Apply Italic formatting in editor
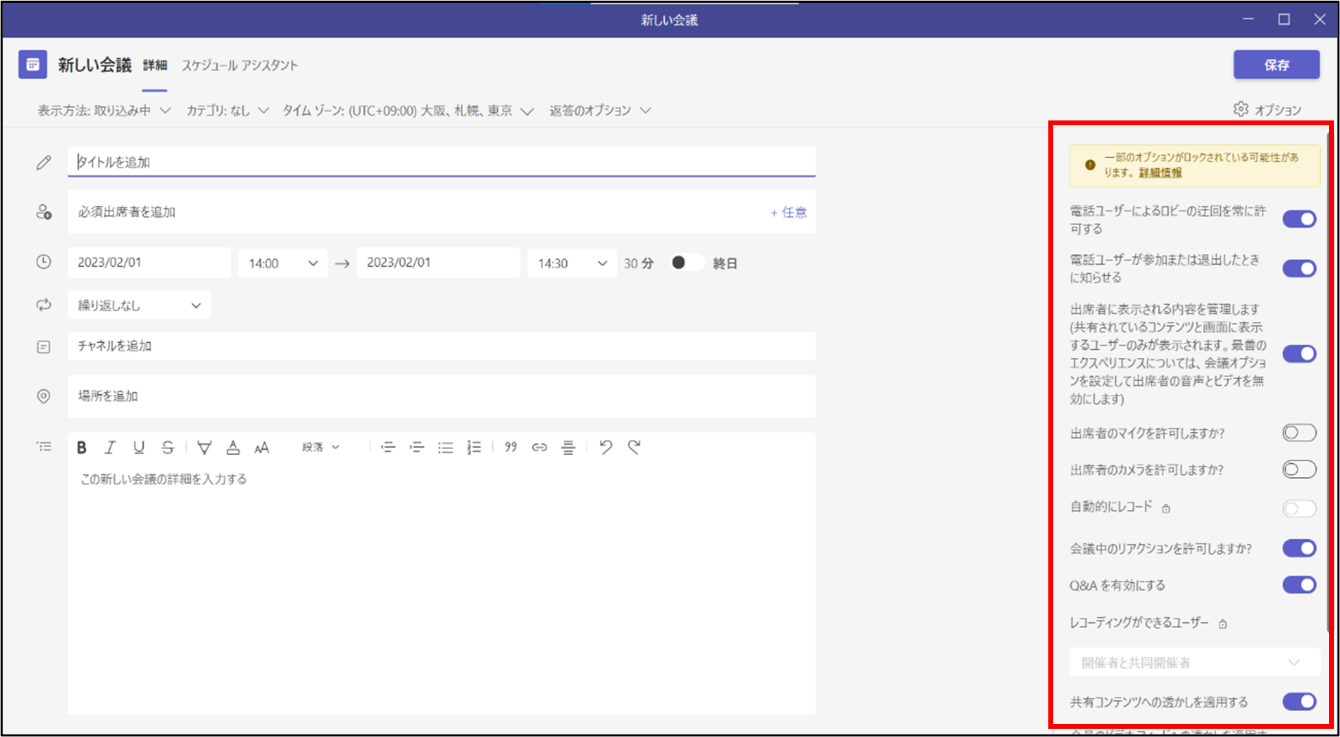The width and height of the screenshot is (1340, 737). [110, 448]
